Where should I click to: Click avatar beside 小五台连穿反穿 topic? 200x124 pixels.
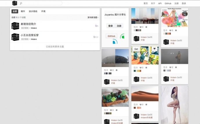click(15, 37)
